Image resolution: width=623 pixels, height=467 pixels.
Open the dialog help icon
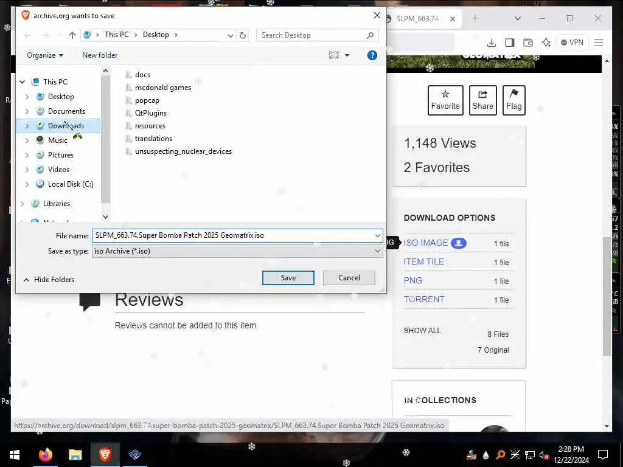tap(372, 55)
